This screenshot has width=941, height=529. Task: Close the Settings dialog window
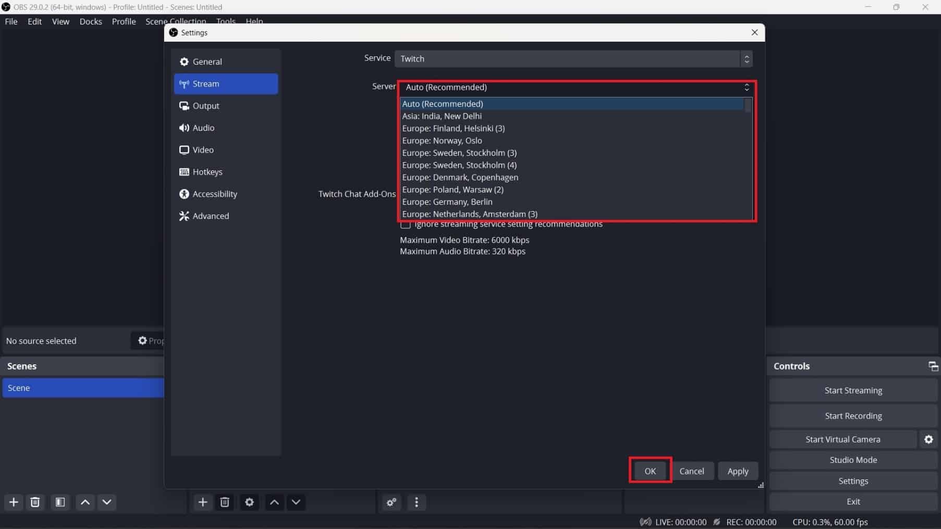[x=754, y=32]
